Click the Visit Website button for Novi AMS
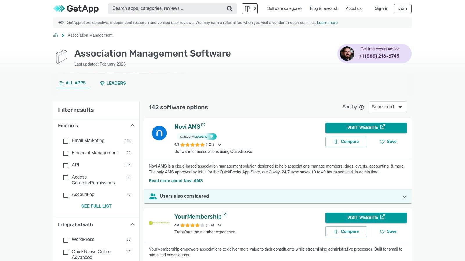 point(366,128)
